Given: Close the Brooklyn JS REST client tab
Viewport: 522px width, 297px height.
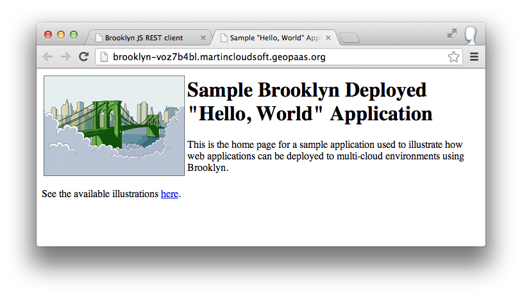Looking at the screenshot, I should click(203, 38).
